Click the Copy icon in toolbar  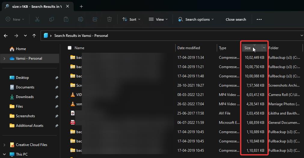point(52,19)
